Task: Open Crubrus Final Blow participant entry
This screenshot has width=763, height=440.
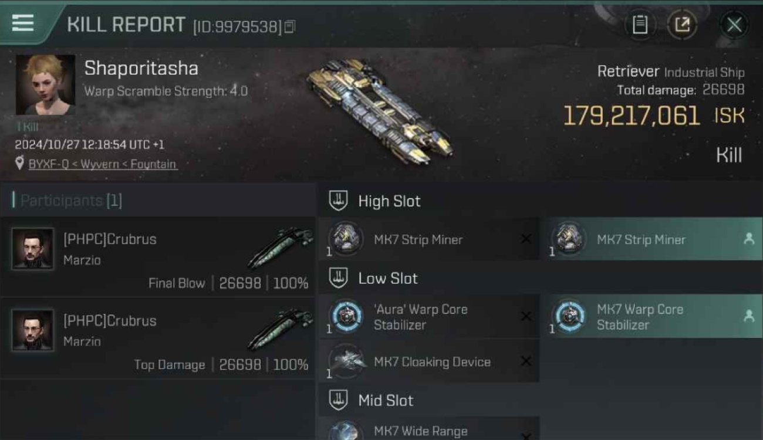Action: point(158,256)
